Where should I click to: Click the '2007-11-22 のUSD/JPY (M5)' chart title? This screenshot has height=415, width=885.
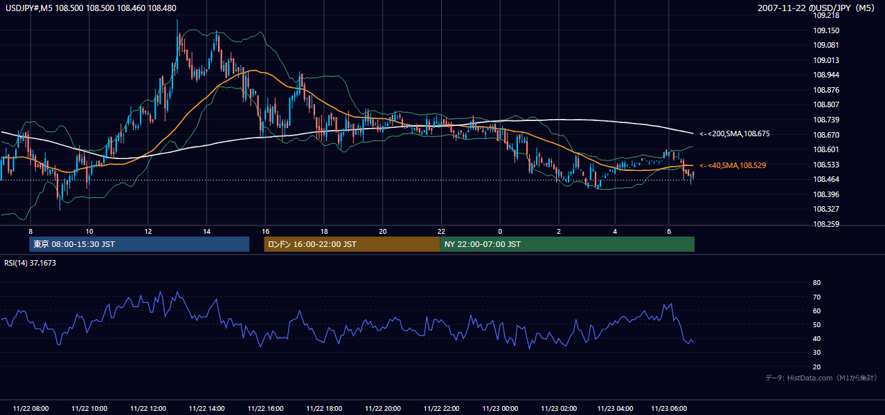pos(817,8)
